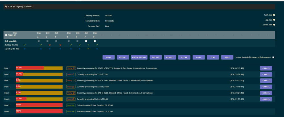This screenshot has width=284, height=117.
Task: Tick the Toggle all checkbox
Action: coord(6,35)
